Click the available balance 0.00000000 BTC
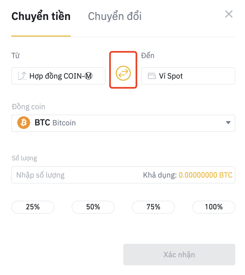The height and width of the screenshot is (275, 245). 205,175
